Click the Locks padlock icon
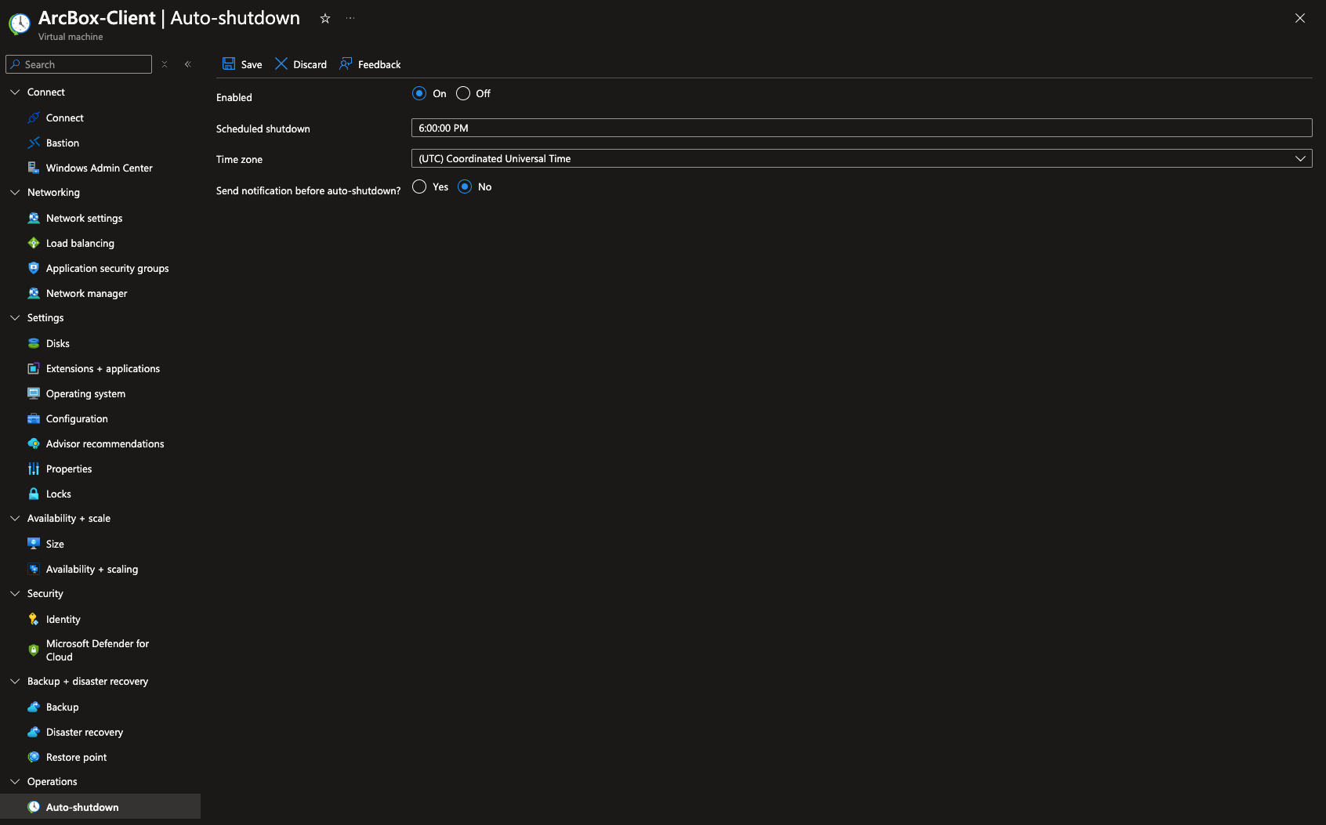Screen dimensions: 1326x825 [34, 494]
